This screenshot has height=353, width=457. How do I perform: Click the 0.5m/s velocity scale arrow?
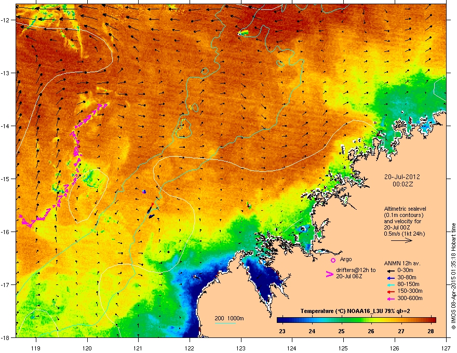point(401,240)
